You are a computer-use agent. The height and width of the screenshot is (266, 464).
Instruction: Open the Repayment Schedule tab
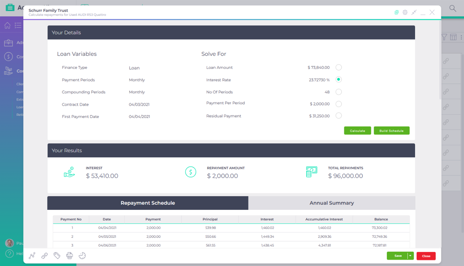(x=148, y=203)
